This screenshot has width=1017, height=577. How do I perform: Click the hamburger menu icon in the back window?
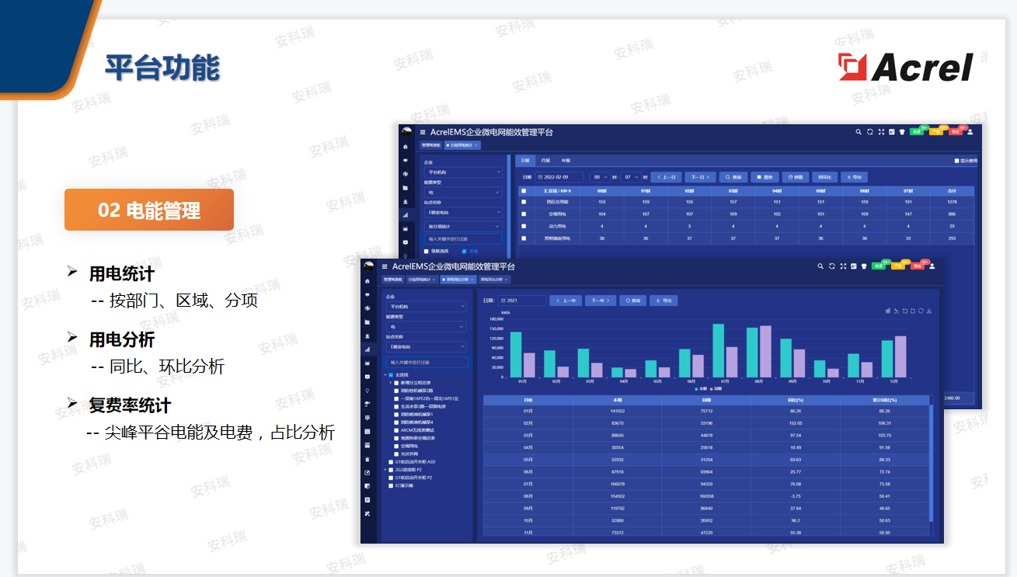pyautogui.click(x=423, y=133)
